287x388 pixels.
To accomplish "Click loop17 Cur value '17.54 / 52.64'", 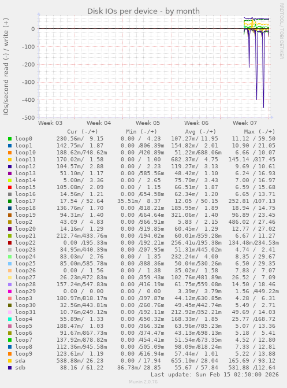I will click(x=81, y=201).
